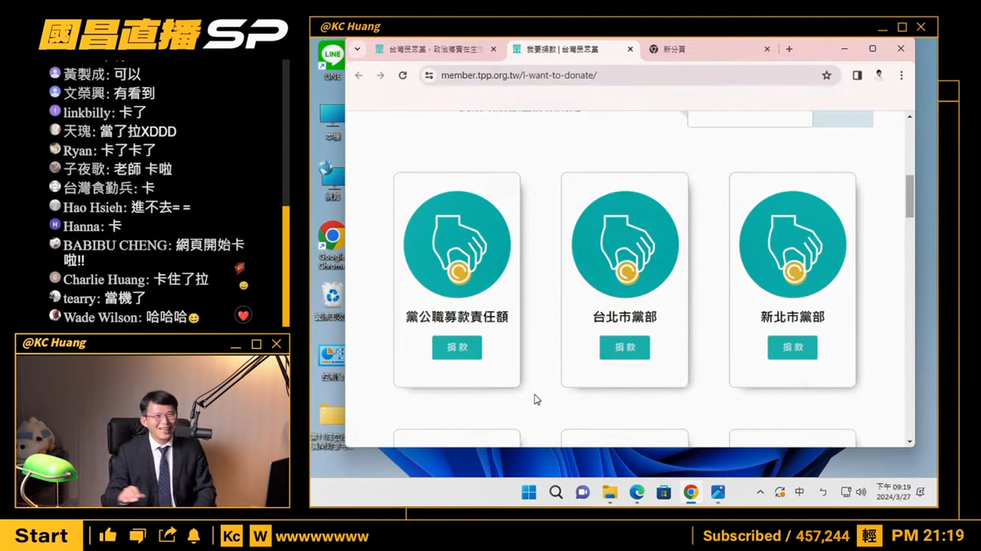The image size is (981, 551).
Task: Select the 網路 desktop icon
Action: pyautogui.click(x=332, y=181)
